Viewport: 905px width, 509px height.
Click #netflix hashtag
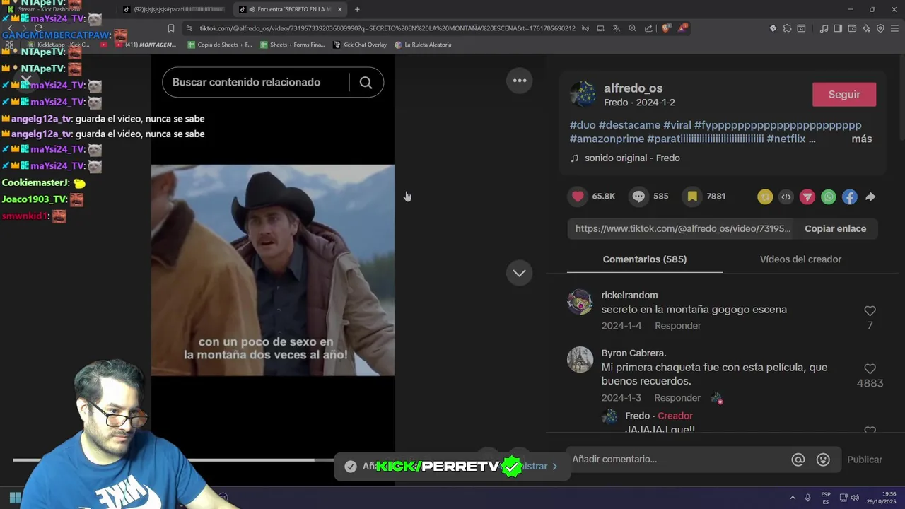786,139
